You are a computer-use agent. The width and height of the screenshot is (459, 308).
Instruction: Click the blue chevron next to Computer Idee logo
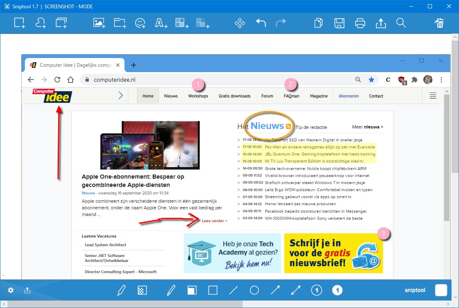coord(121,95)
